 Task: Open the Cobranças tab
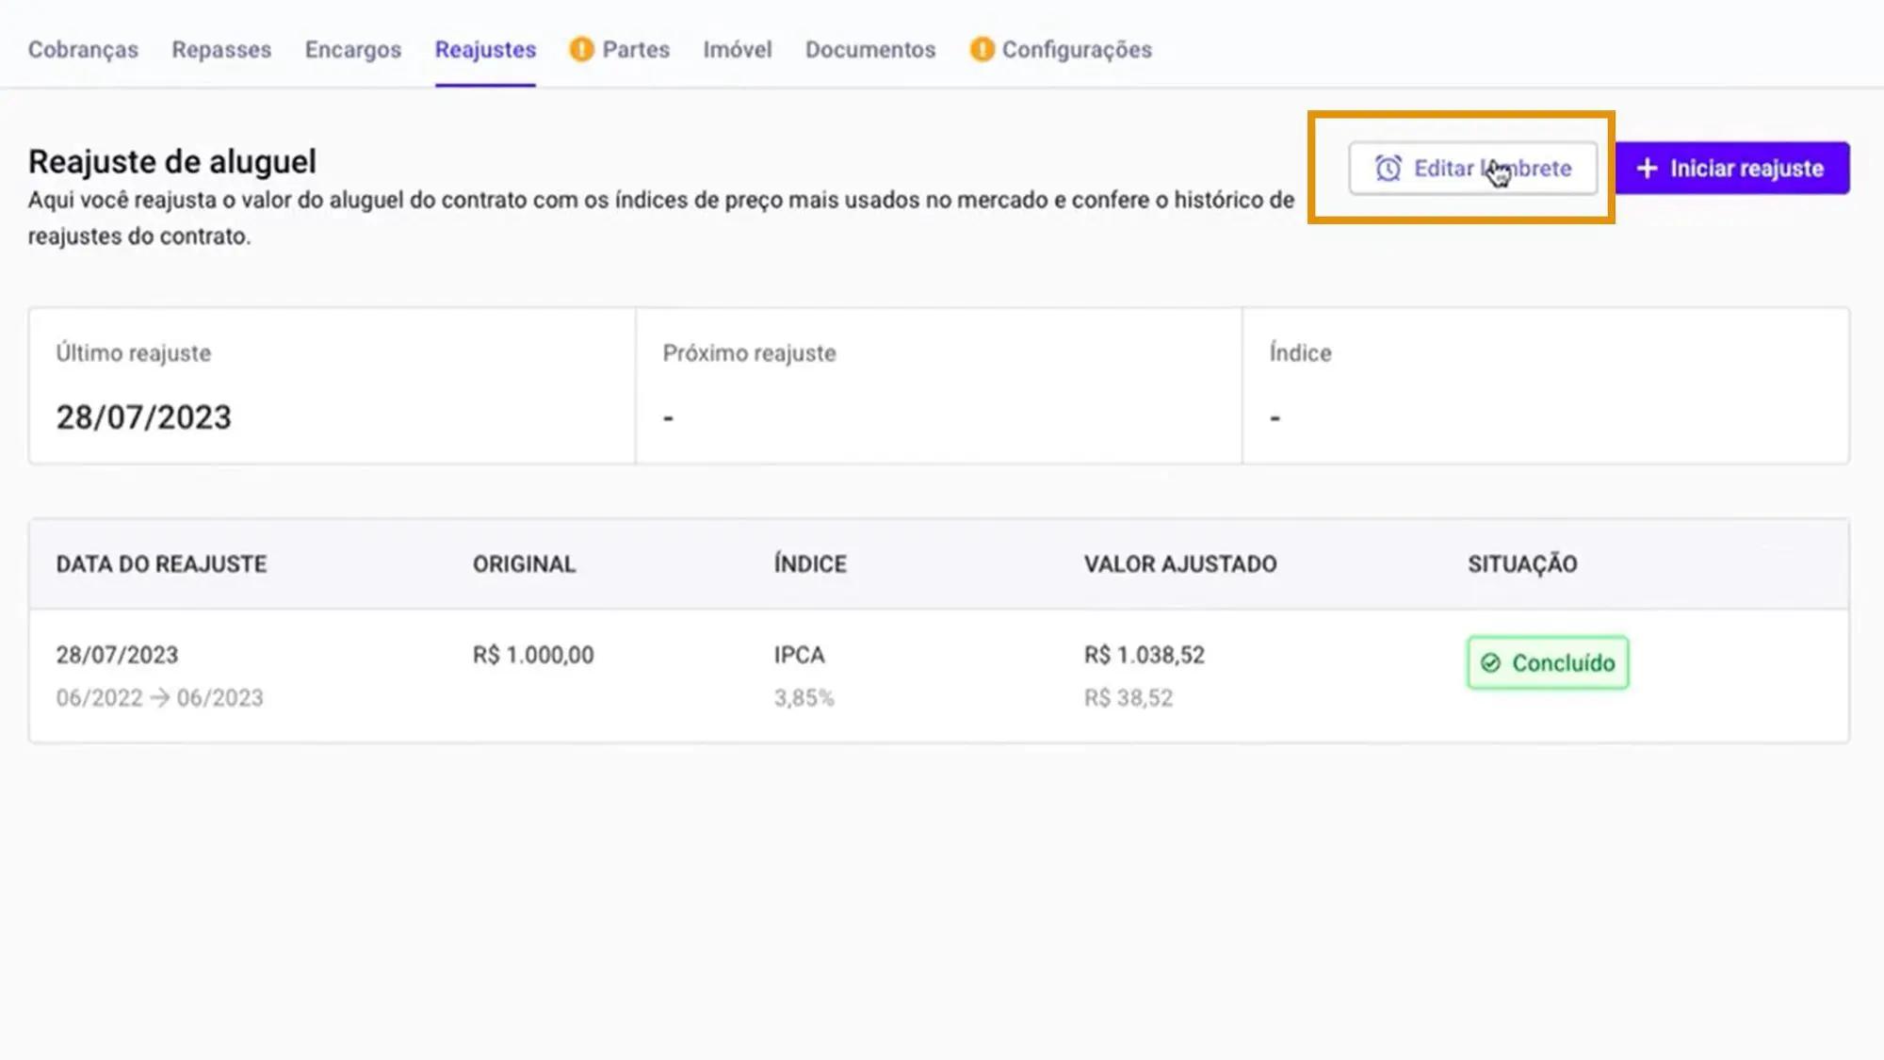(x=83, y=49)
